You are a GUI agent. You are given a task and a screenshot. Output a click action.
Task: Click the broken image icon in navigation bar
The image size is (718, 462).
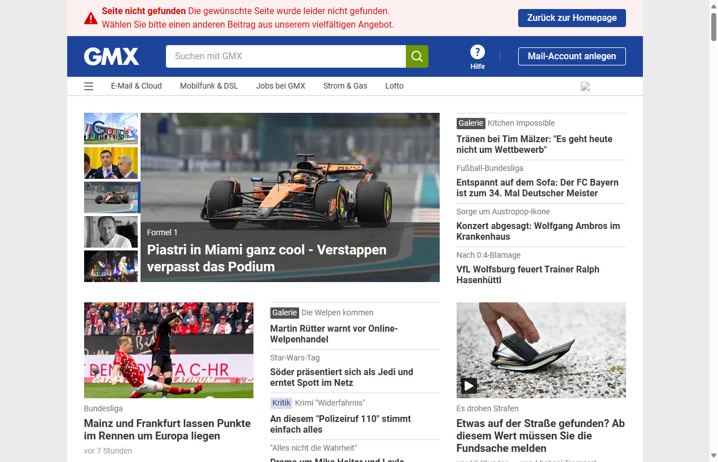click(x=585, y=86)
